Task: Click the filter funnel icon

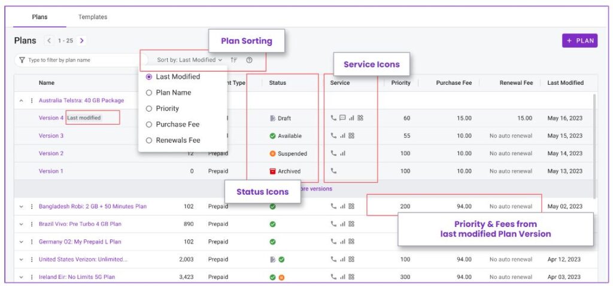Action: 22,60
